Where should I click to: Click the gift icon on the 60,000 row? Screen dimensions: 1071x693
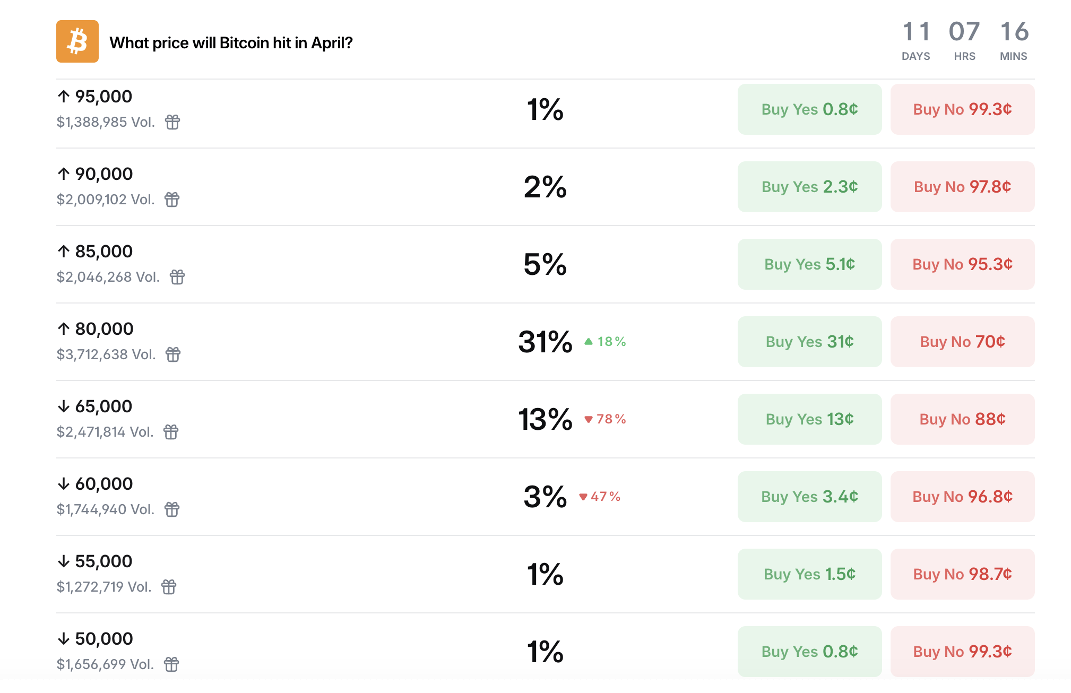tap(171, 509)
